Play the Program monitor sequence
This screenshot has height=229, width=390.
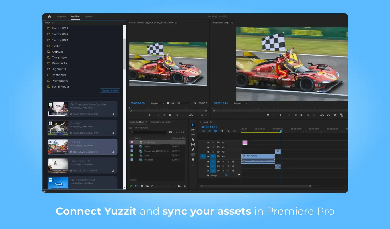coord(301,115)
